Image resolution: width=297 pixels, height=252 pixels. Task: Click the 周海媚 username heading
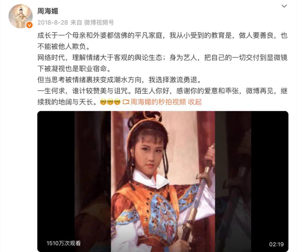(x=48, y=11)
